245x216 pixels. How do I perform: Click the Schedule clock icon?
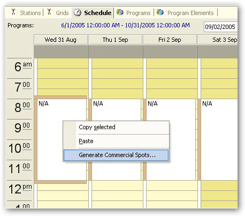[x=77, y=12]
